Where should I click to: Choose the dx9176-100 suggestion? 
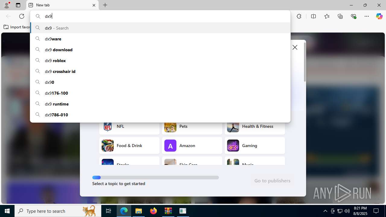[160, 93]
